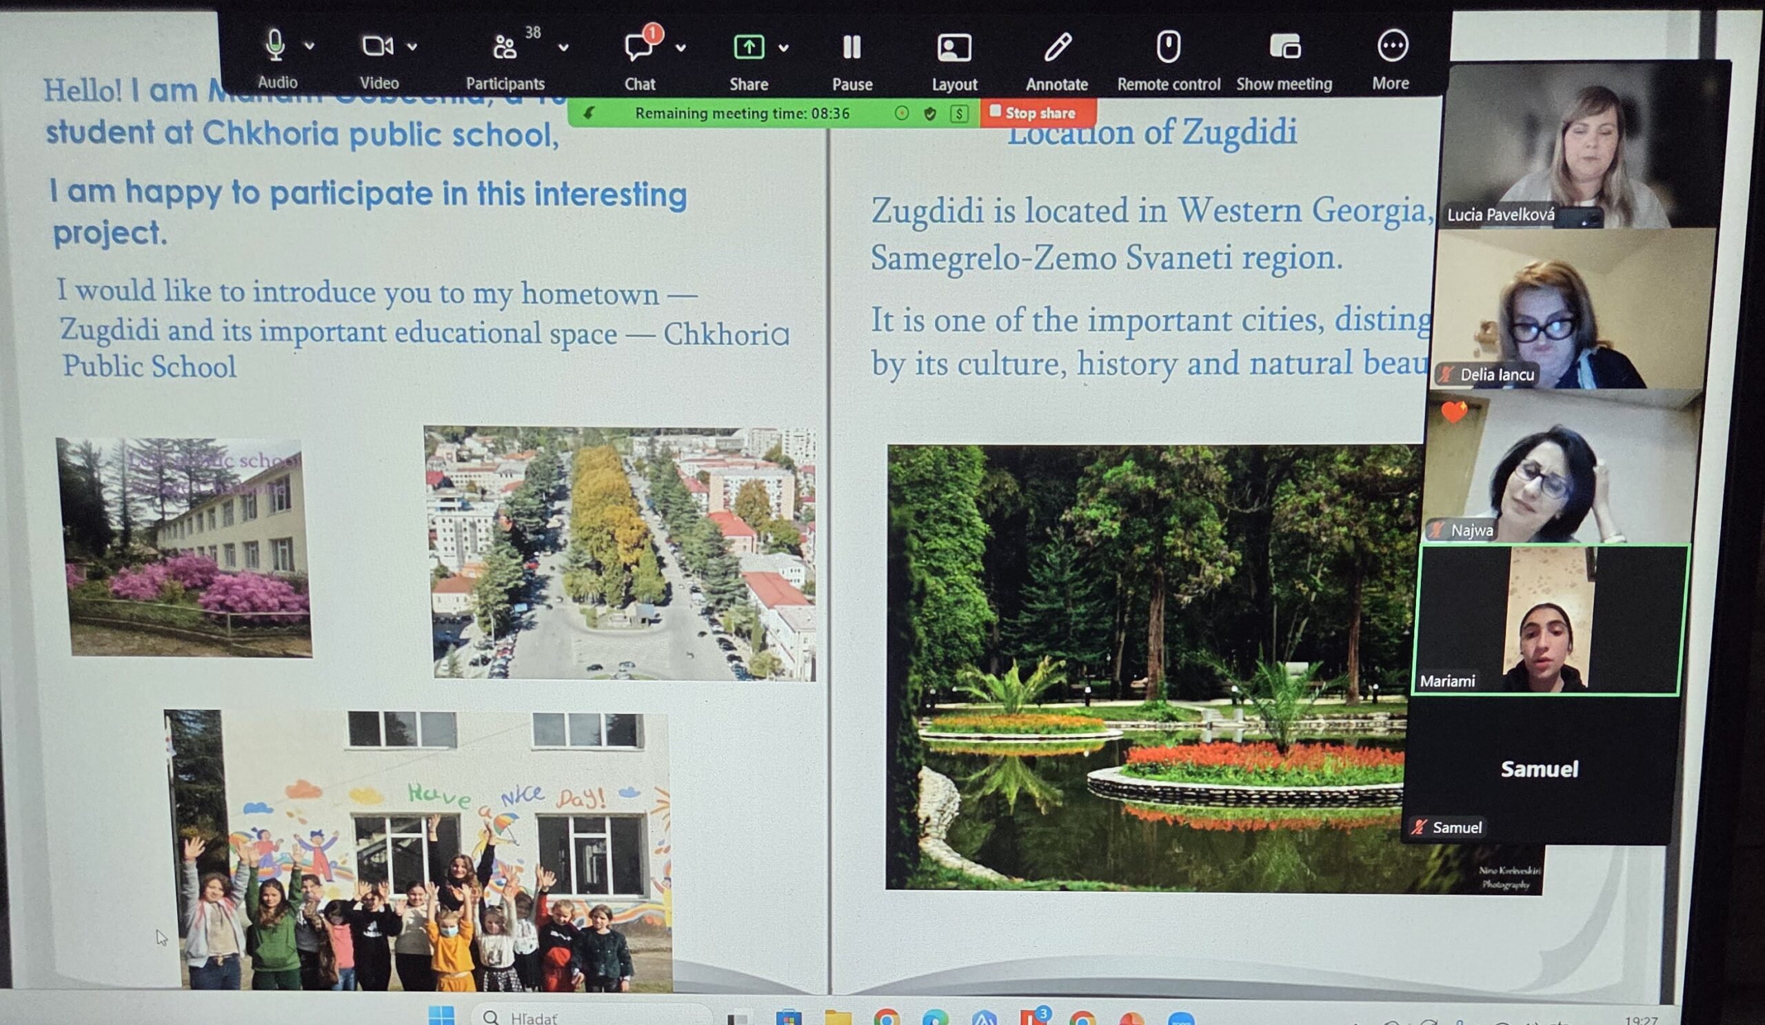Select Mariami's video thumbnail

pyautogui.click(x=1546, y=620)
